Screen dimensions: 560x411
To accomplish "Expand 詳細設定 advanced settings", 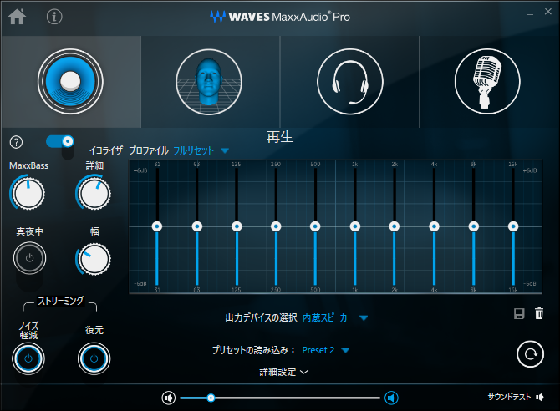I will coord(283,372).
